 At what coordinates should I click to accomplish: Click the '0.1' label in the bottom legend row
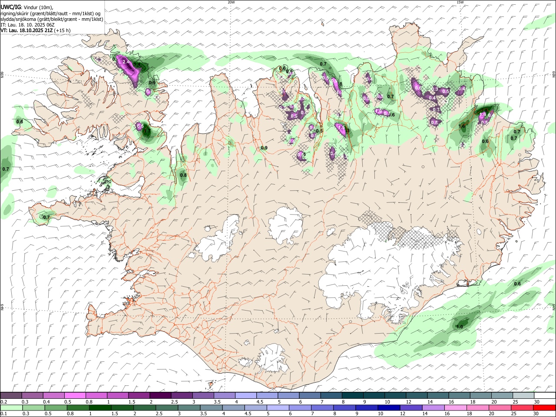pyautogui.click(x=4, y=414)
